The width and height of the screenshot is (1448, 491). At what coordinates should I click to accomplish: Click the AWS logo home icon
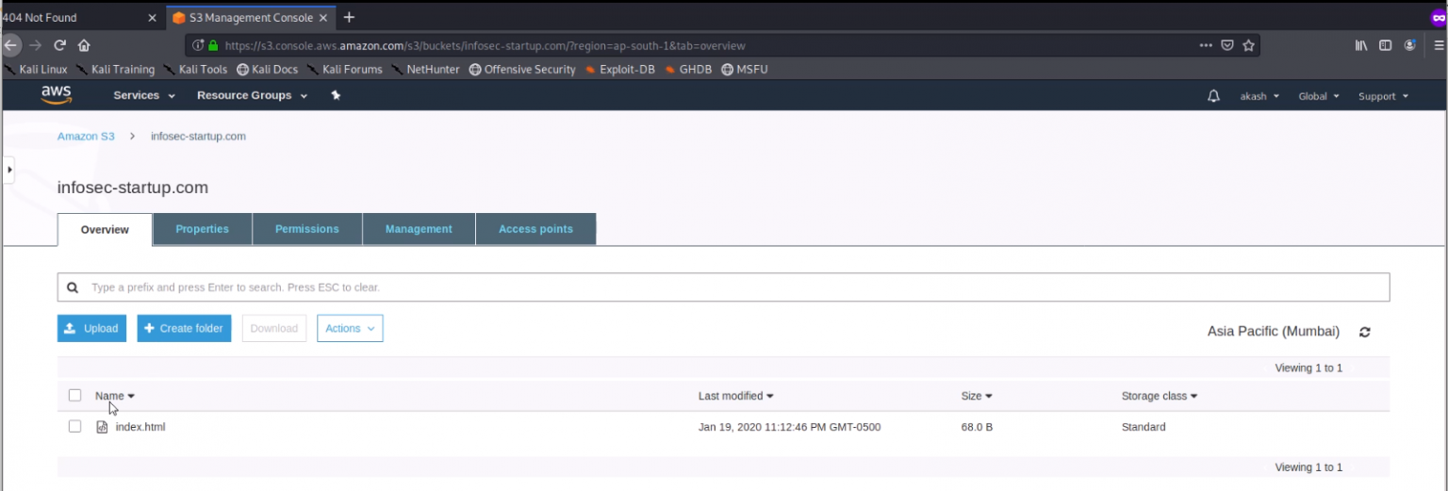(x=56, y=94)
